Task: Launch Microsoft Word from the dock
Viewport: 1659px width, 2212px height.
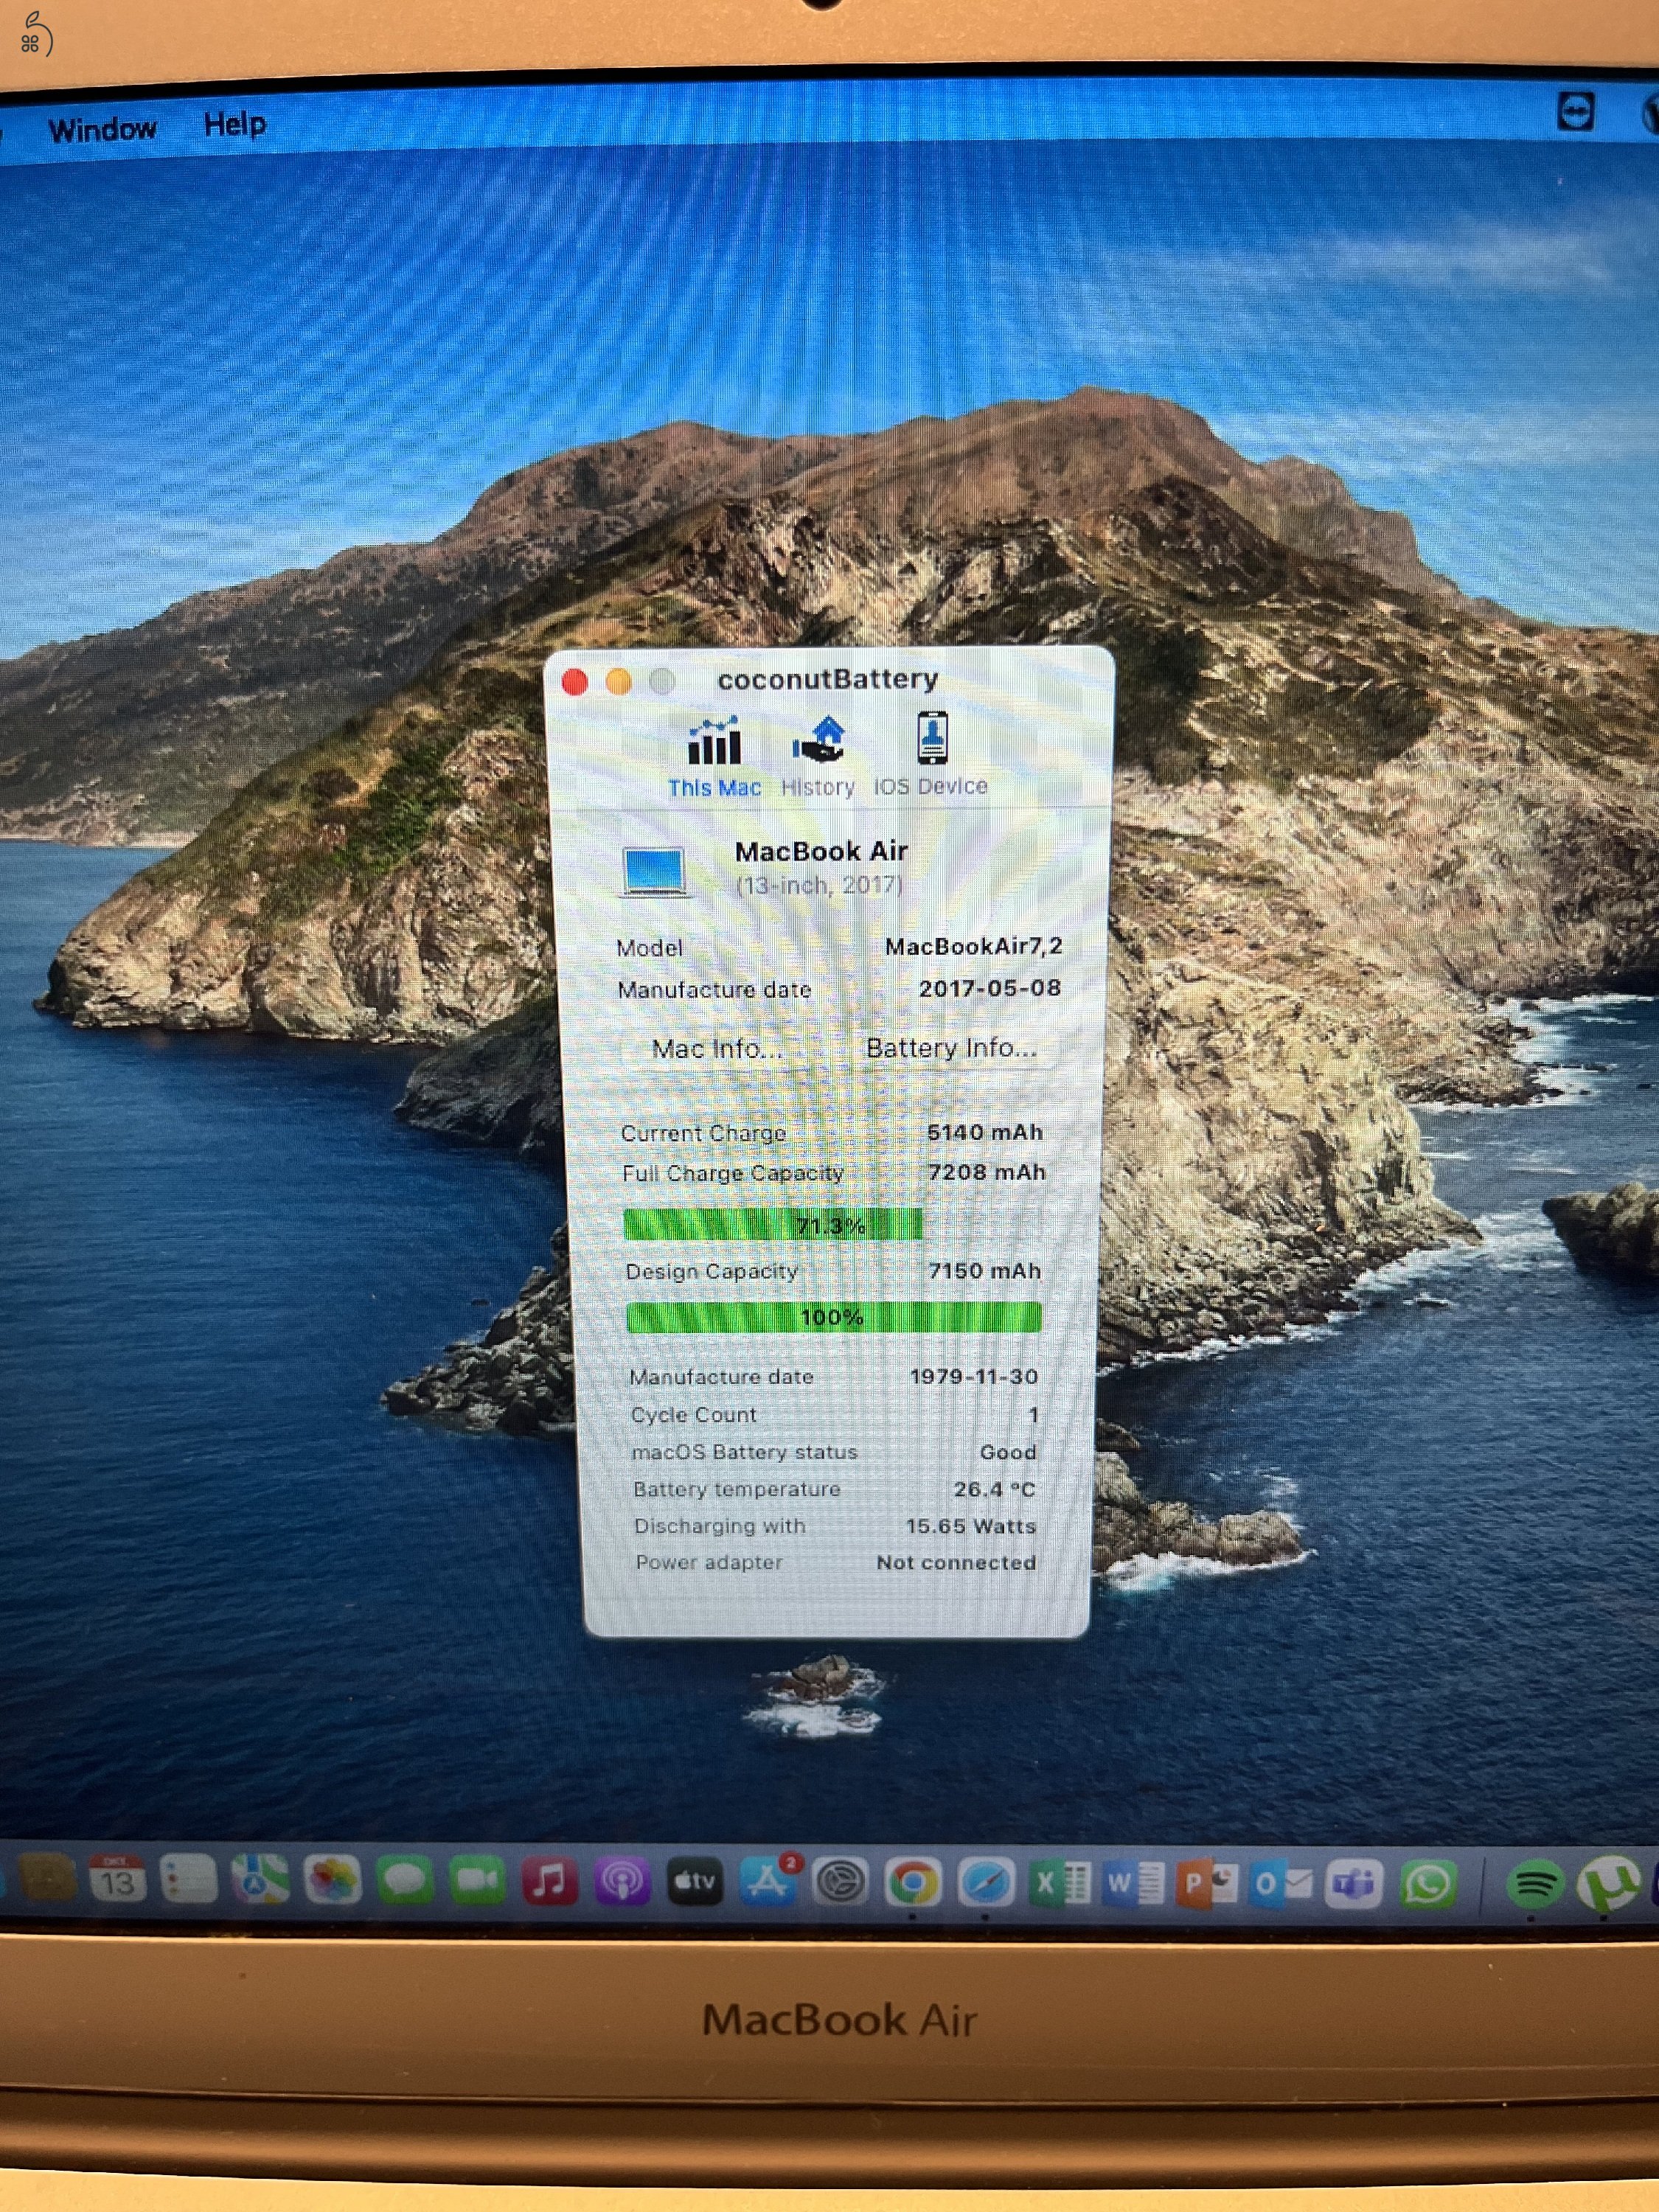Action: 1134,1884
